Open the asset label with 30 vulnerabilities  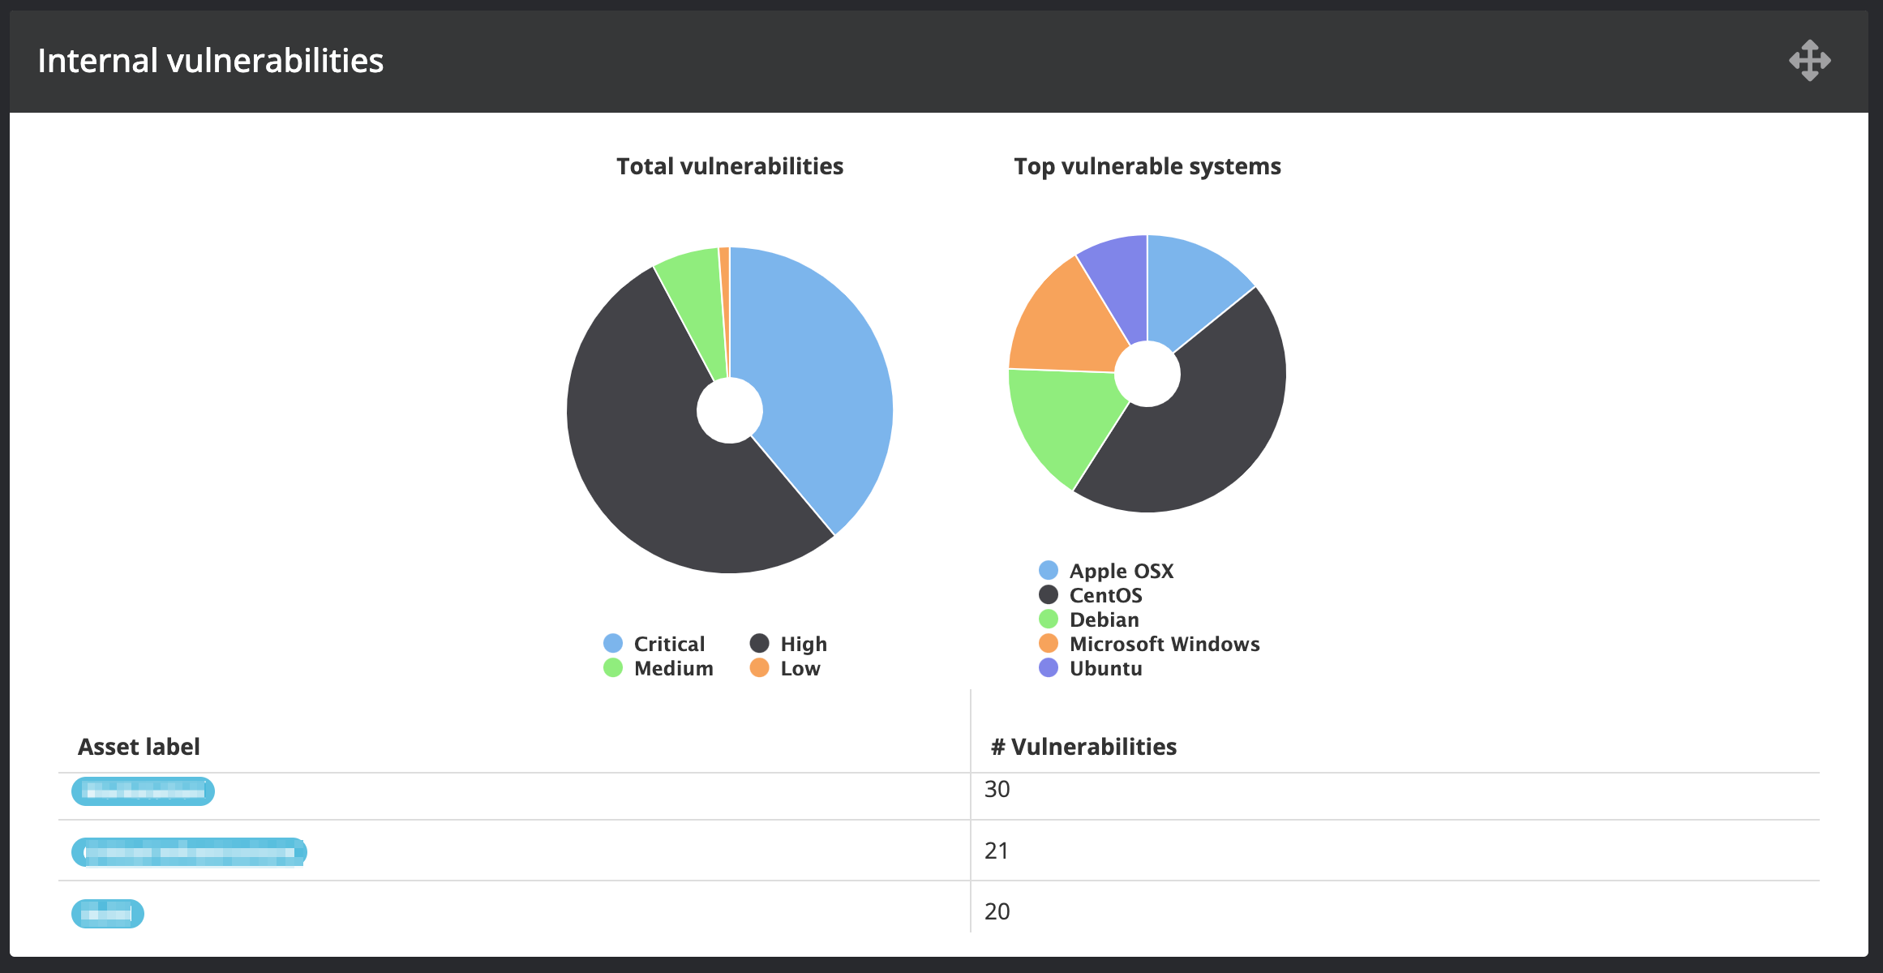tap(143, 791)
